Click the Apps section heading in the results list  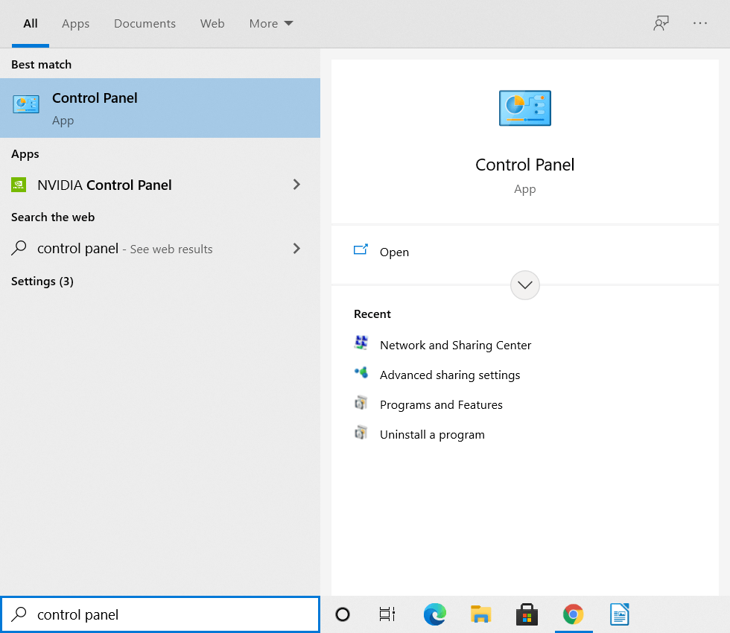point(25,154)
